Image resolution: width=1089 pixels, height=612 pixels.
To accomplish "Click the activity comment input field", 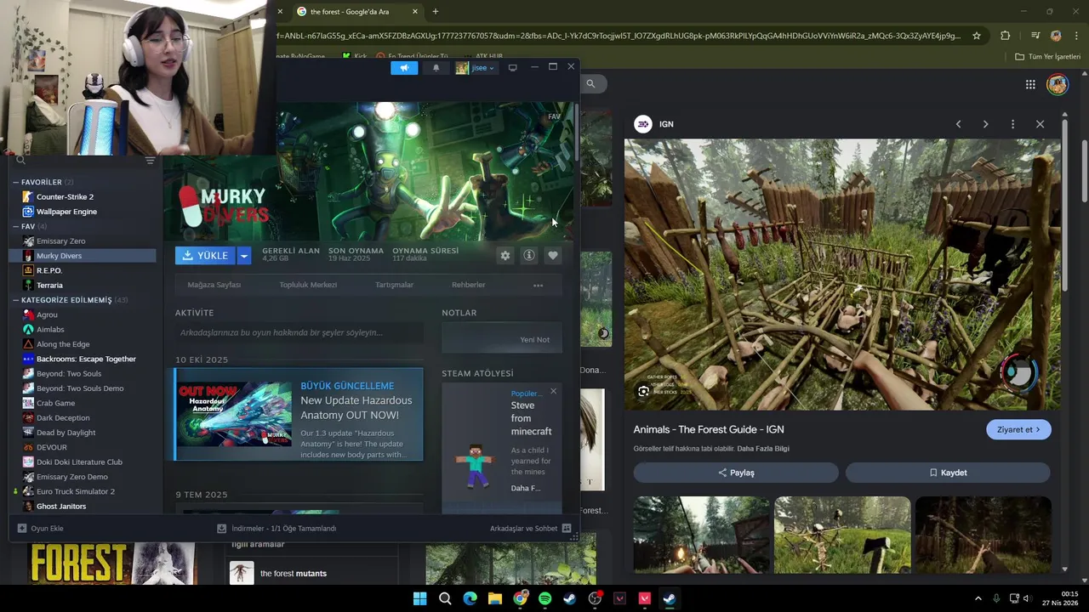I will pyautogui.click(x=299, y=332).
